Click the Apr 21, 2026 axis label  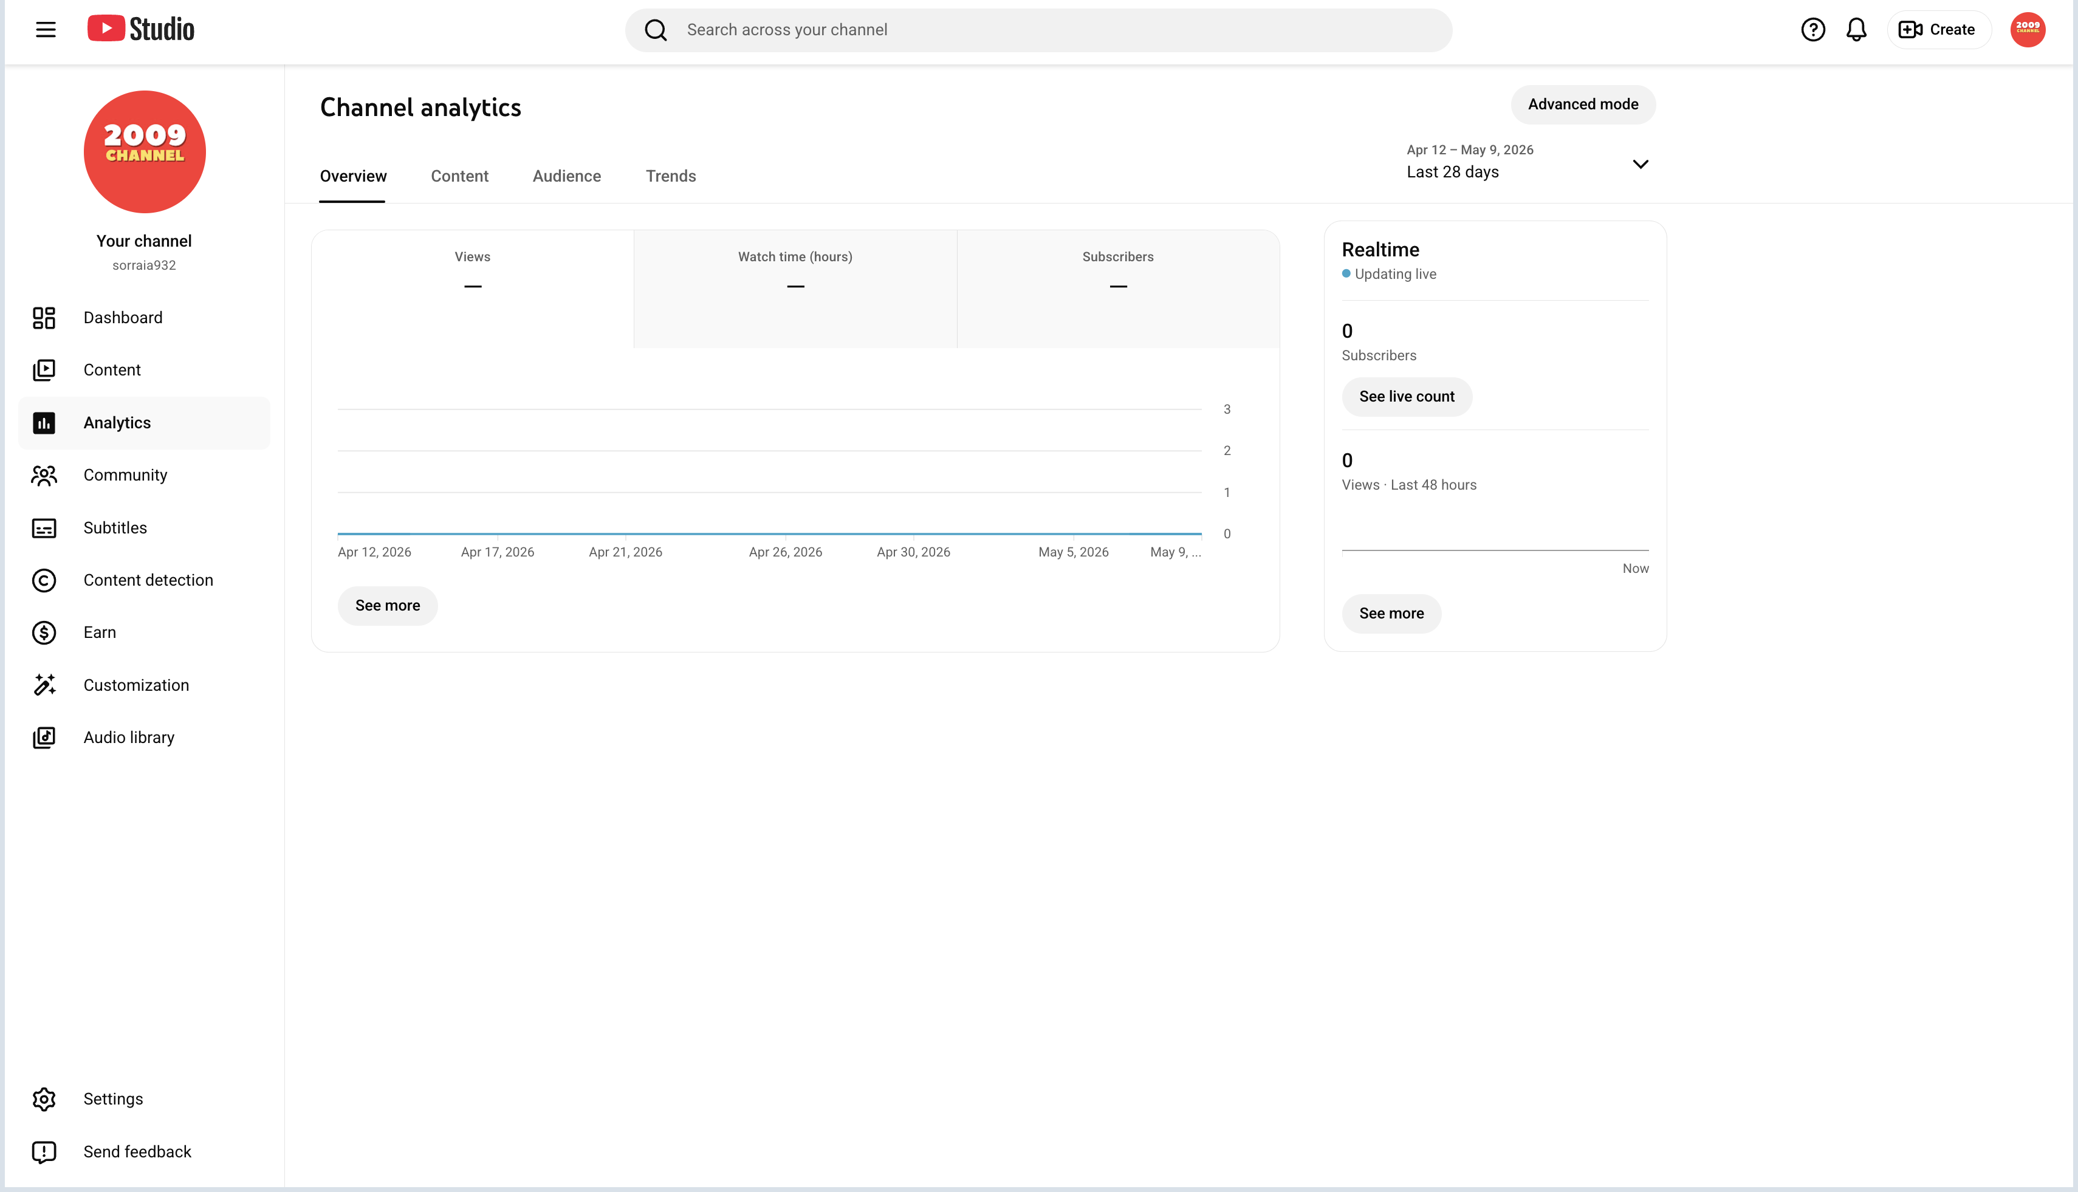coord(626,552)
